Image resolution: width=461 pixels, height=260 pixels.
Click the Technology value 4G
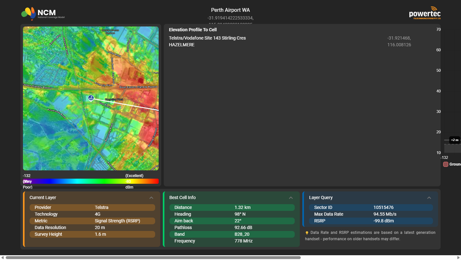(x=97, y=214)
